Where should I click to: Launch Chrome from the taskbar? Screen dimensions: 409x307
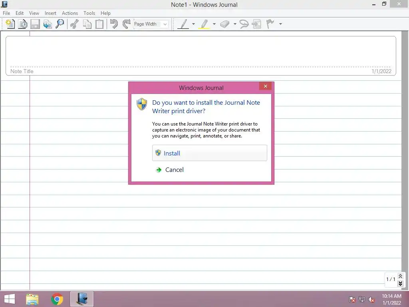(x=57, y=299)
